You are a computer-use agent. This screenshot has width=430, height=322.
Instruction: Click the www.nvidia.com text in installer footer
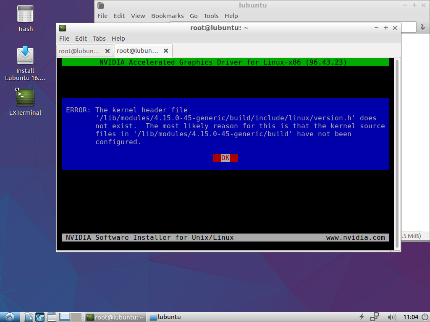pos(355,237)
